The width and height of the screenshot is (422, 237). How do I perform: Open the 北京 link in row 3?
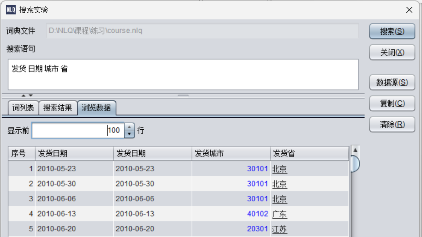(279, 199)
